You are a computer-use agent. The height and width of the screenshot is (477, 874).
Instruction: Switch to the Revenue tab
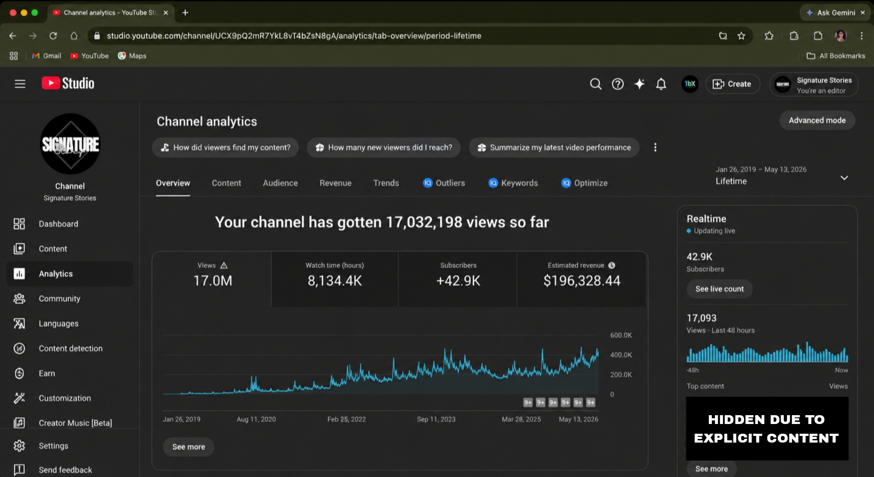[x=335, y=183]
